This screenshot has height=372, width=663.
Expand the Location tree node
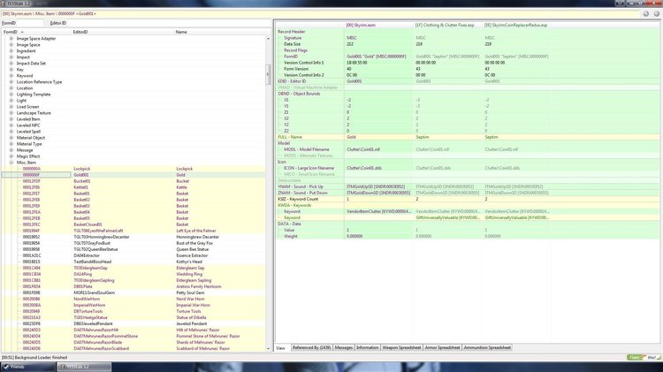[x=11, y=88]
